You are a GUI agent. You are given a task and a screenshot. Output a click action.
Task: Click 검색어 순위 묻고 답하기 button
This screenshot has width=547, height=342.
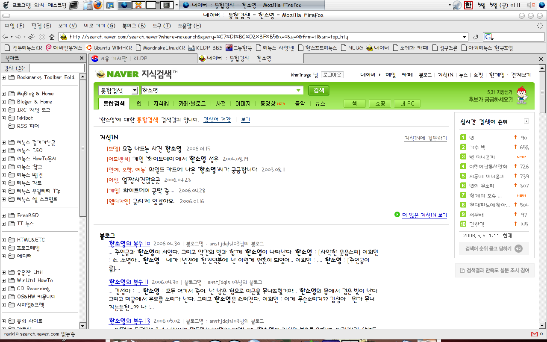pos(494,248)
